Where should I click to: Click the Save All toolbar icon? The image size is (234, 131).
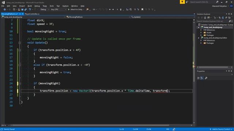(x=26, y=9)
